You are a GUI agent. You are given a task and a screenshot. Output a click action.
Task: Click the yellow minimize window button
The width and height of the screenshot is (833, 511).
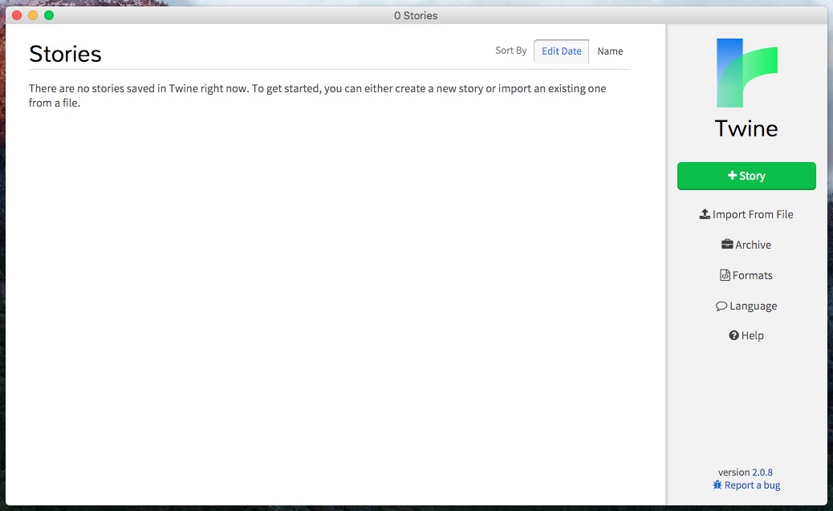coord(33,15)
